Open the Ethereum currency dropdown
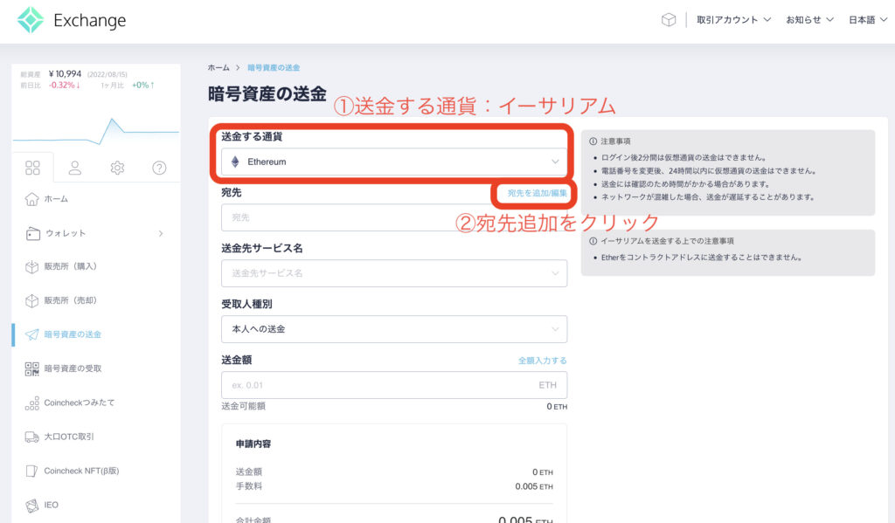 click(x=394, y=162)
